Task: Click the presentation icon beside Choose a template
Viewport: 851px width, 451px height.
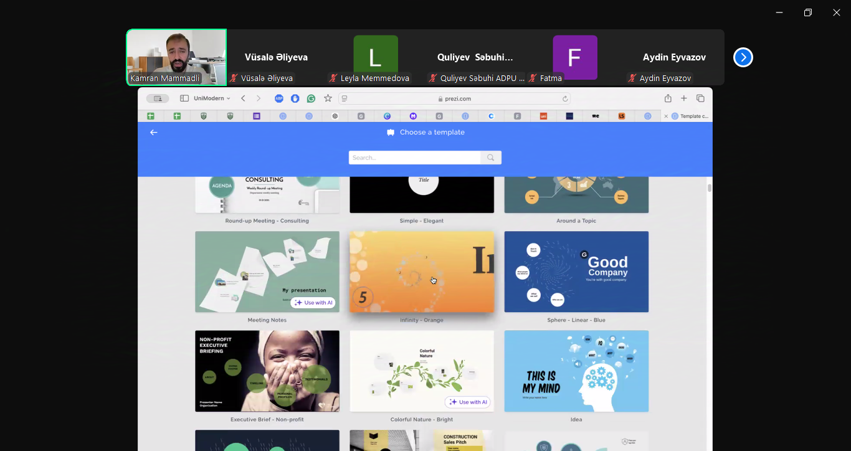Action: (x=391, y=132)
